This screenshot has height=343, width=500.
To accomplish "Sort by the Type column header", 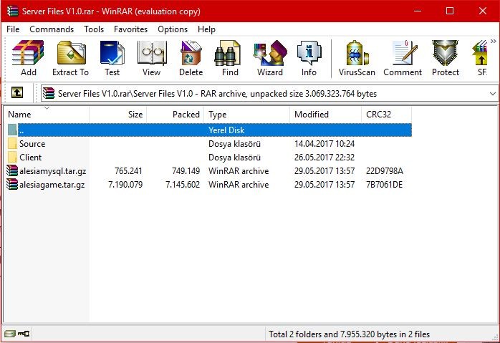I will pos(247,115).
